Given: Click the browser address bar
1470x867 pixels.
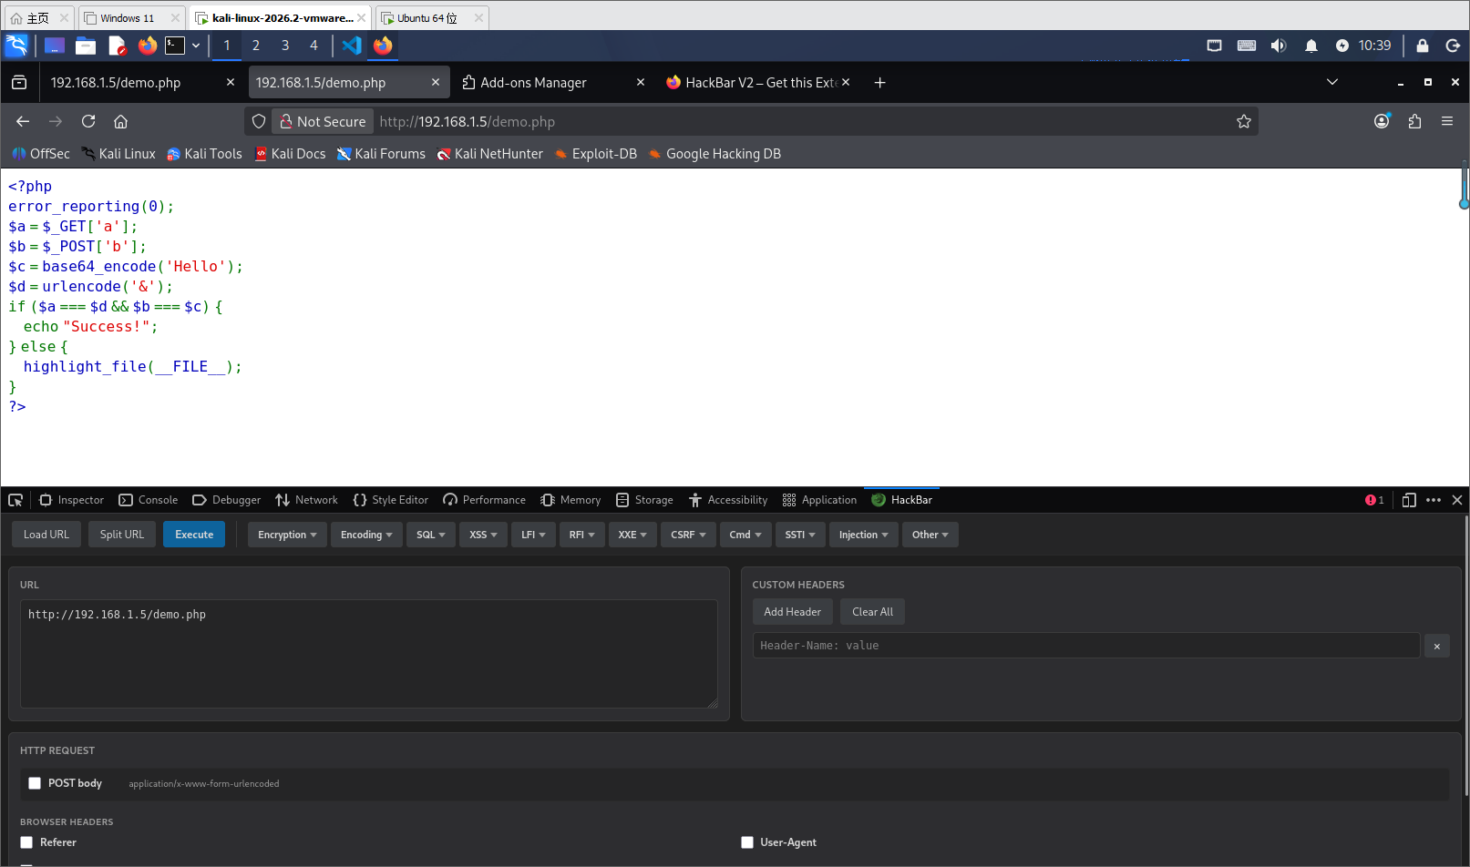Looking at the screenshot, I should click(x=751, y=121).
